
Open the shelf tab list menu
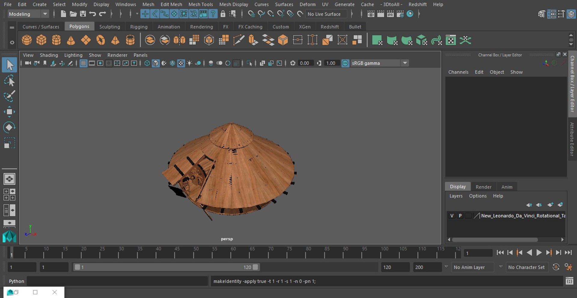coord(12,27)
